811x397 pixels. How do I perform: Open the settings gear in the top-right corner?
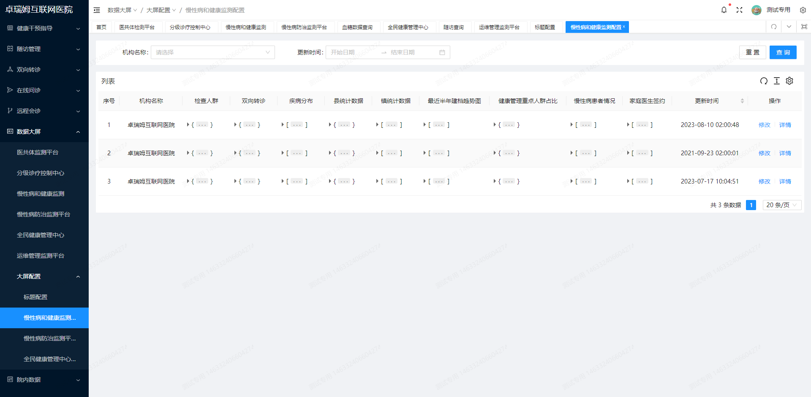click(x=803, y=10)
